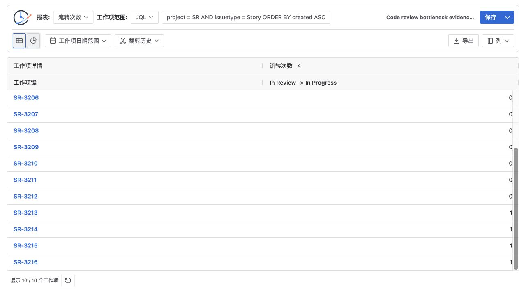The width and height of the screenshot is (526, 296).
Task: Click the 保存 button
Action: (x=491, y=17)
